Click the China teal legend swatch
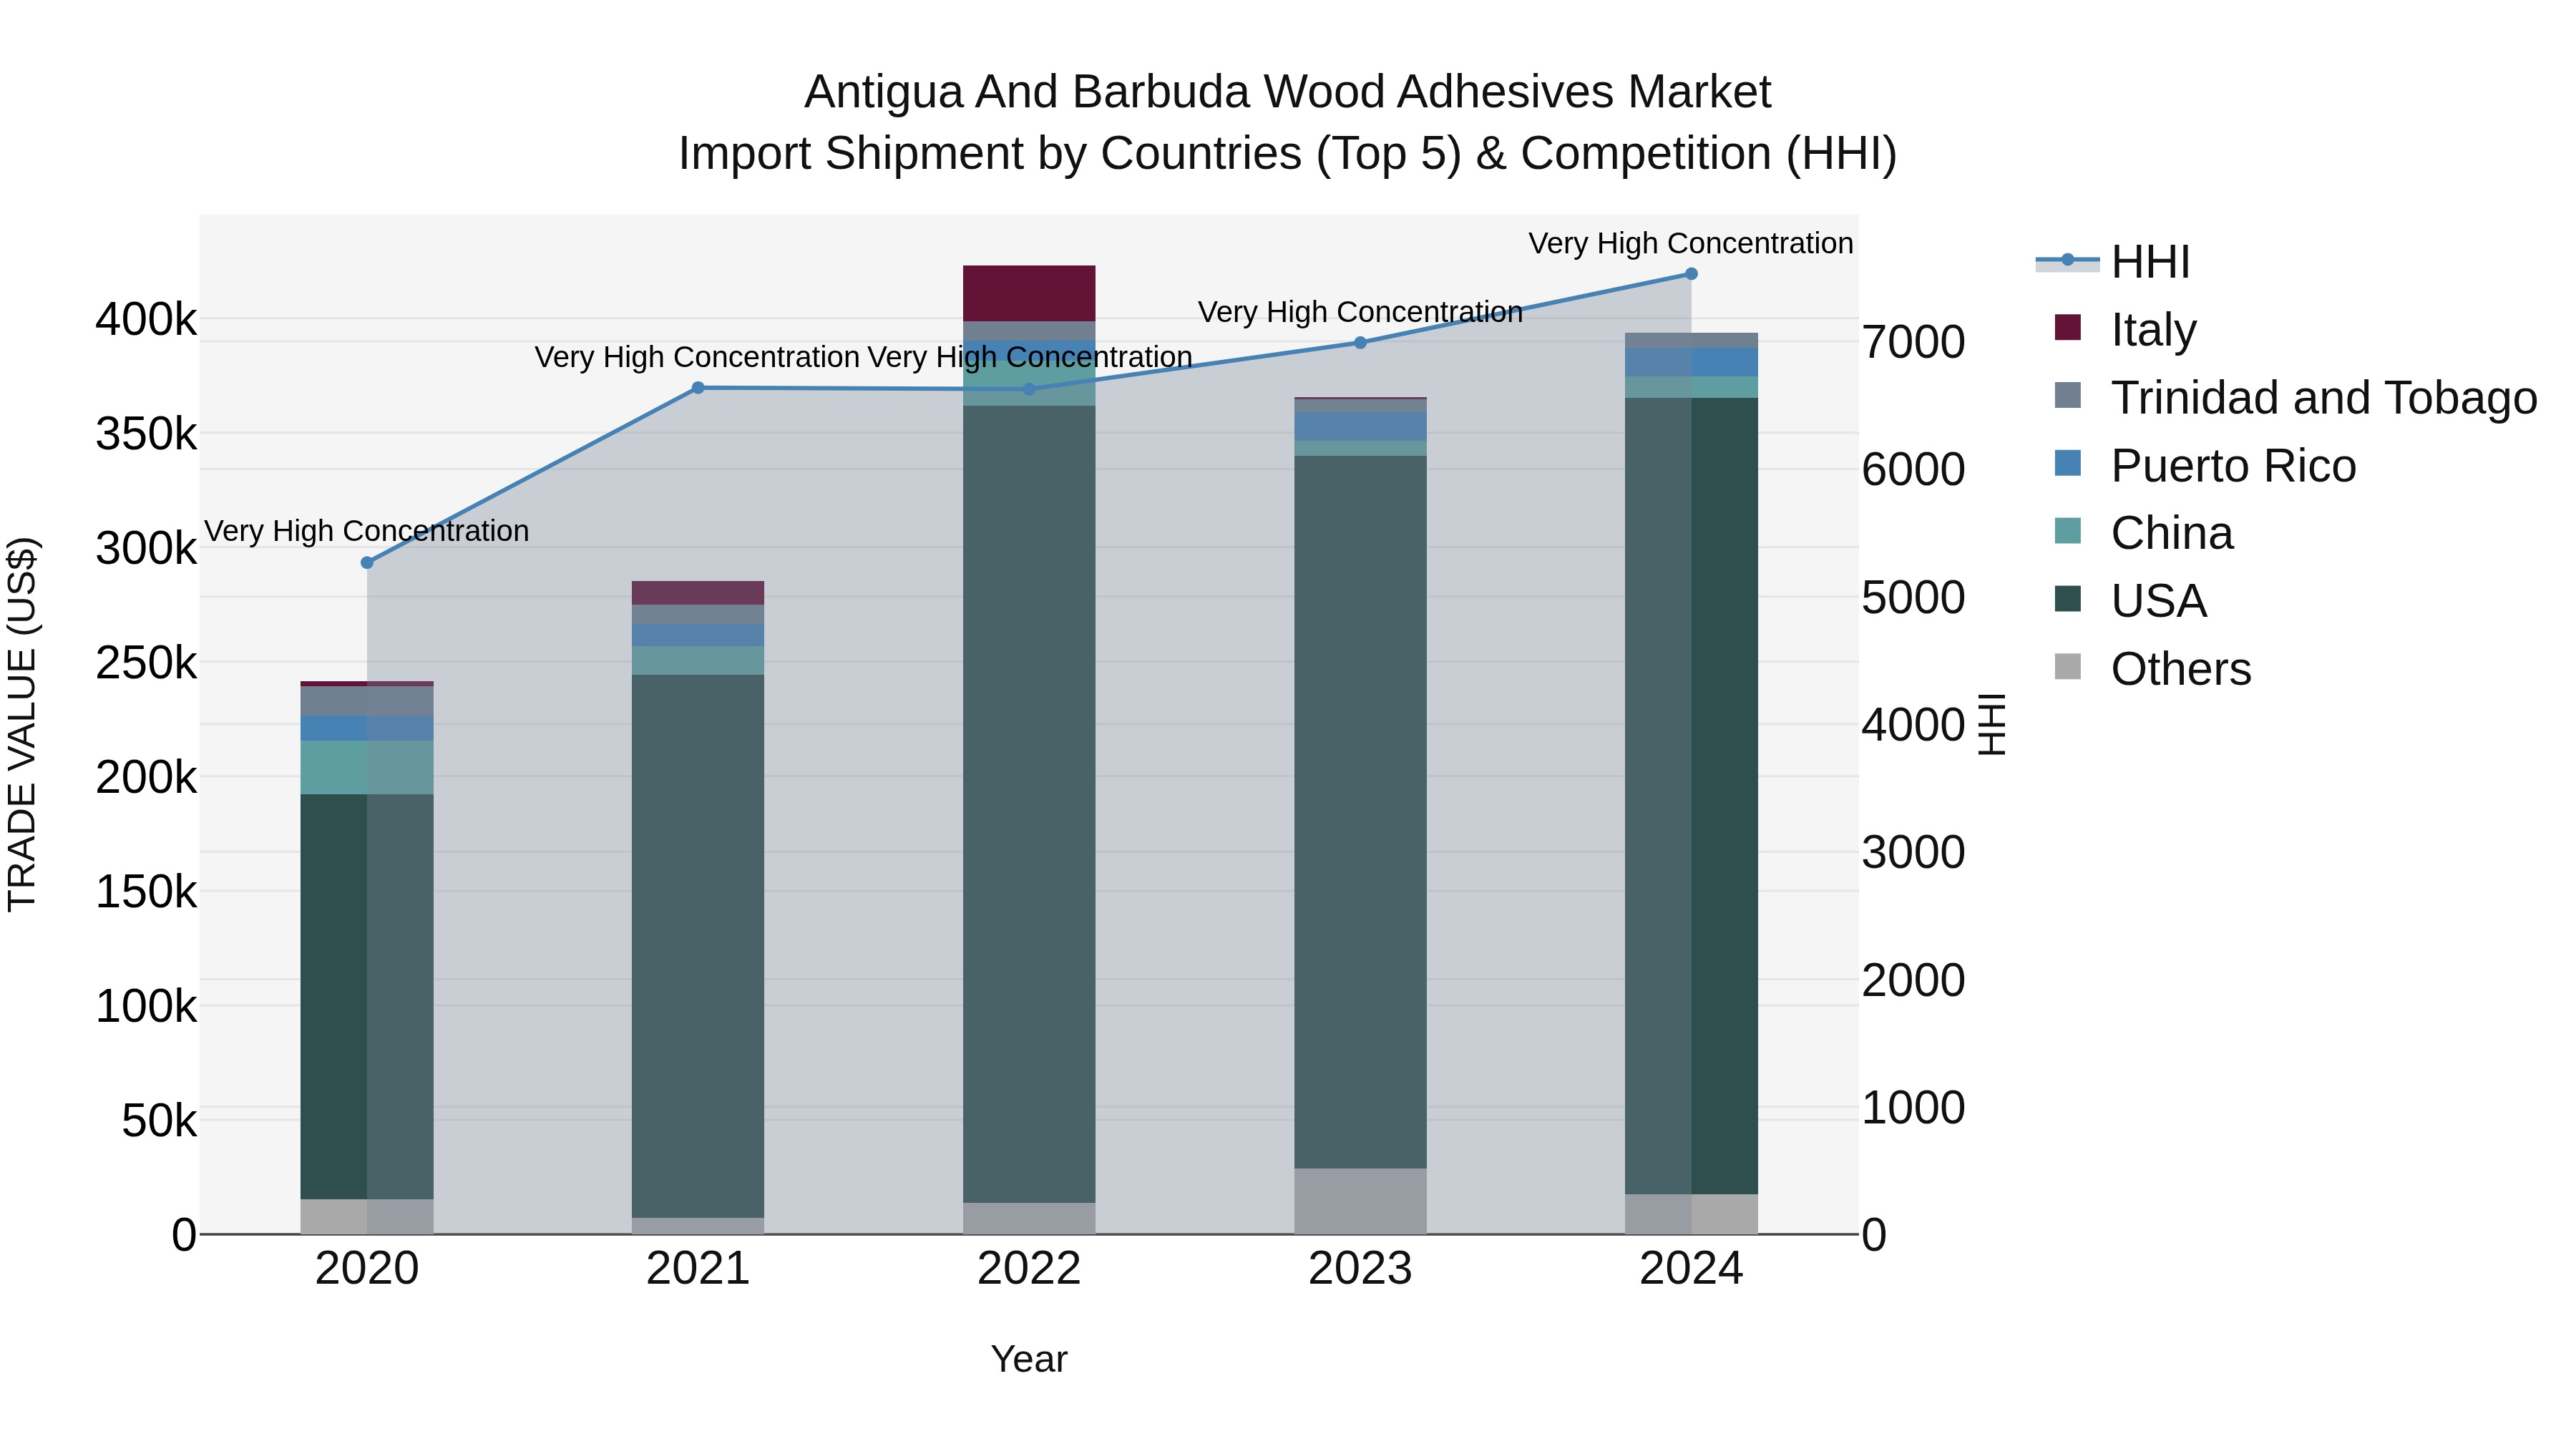Viewport: 2576px width, 1449px height. click(x=2067, y=531)
